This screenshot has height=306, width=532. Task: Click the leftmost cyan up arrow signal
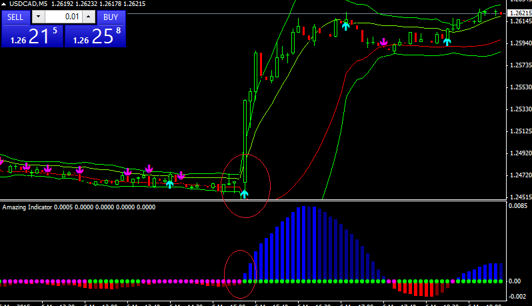point(169,184)
